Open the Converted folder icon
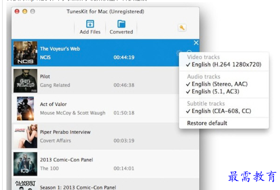Image resolution: width=280 pixels, height=190 pixels. tap(121, 24)
